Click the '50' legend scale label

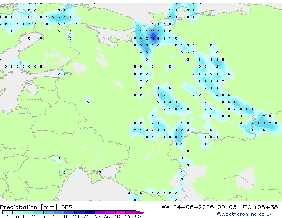138,216
